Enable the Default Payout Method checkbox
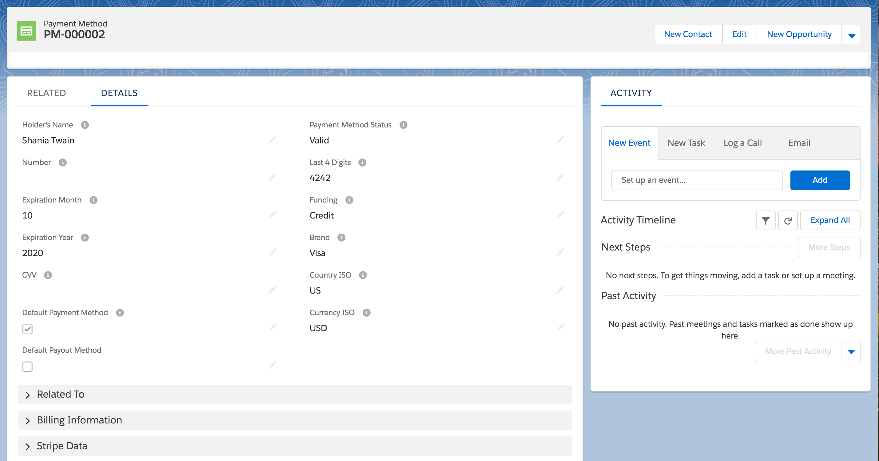879x461 pixels. pos(27,367)
